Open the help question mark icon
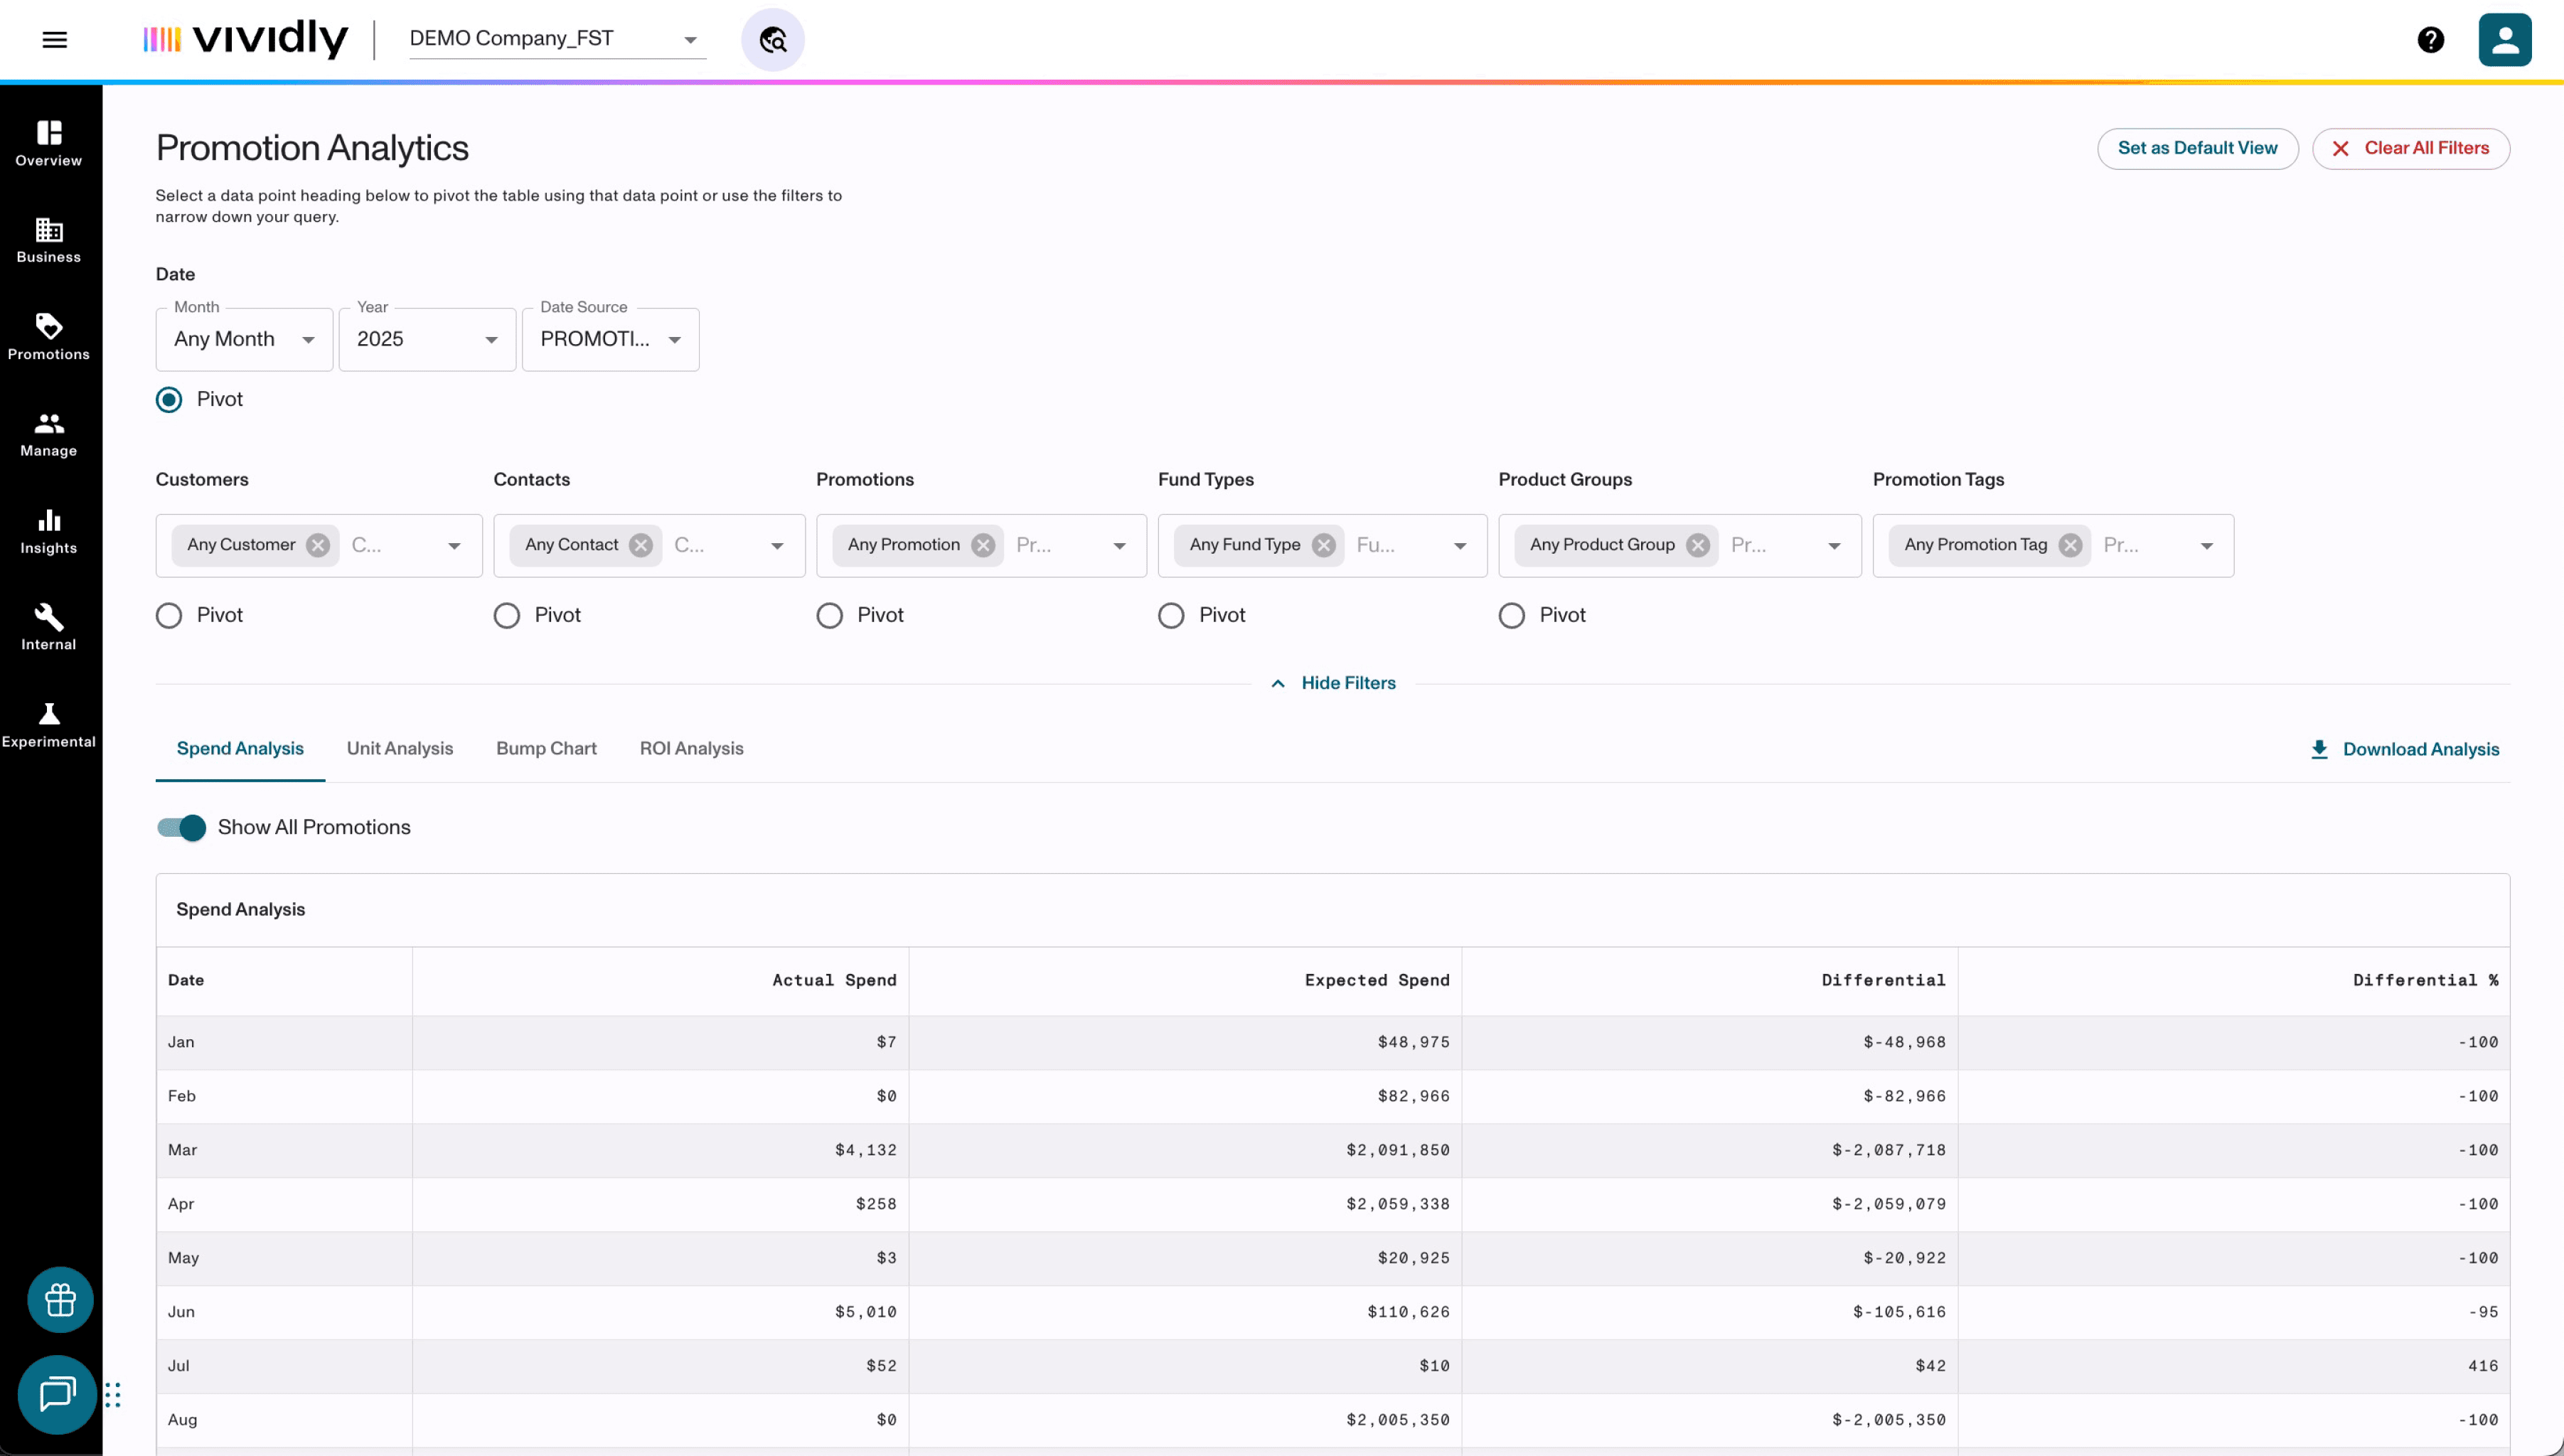The width and height of the screenshot is (2564, 1456). tap(2430, 40)
